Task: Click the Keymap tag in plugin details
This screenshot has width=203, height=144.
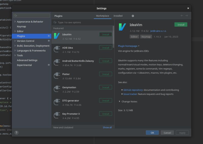Action: click(x=146, y=37)
